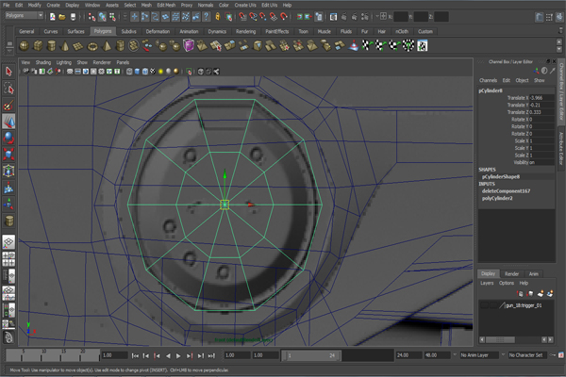Click the Save Scene icon

(73, 17)
